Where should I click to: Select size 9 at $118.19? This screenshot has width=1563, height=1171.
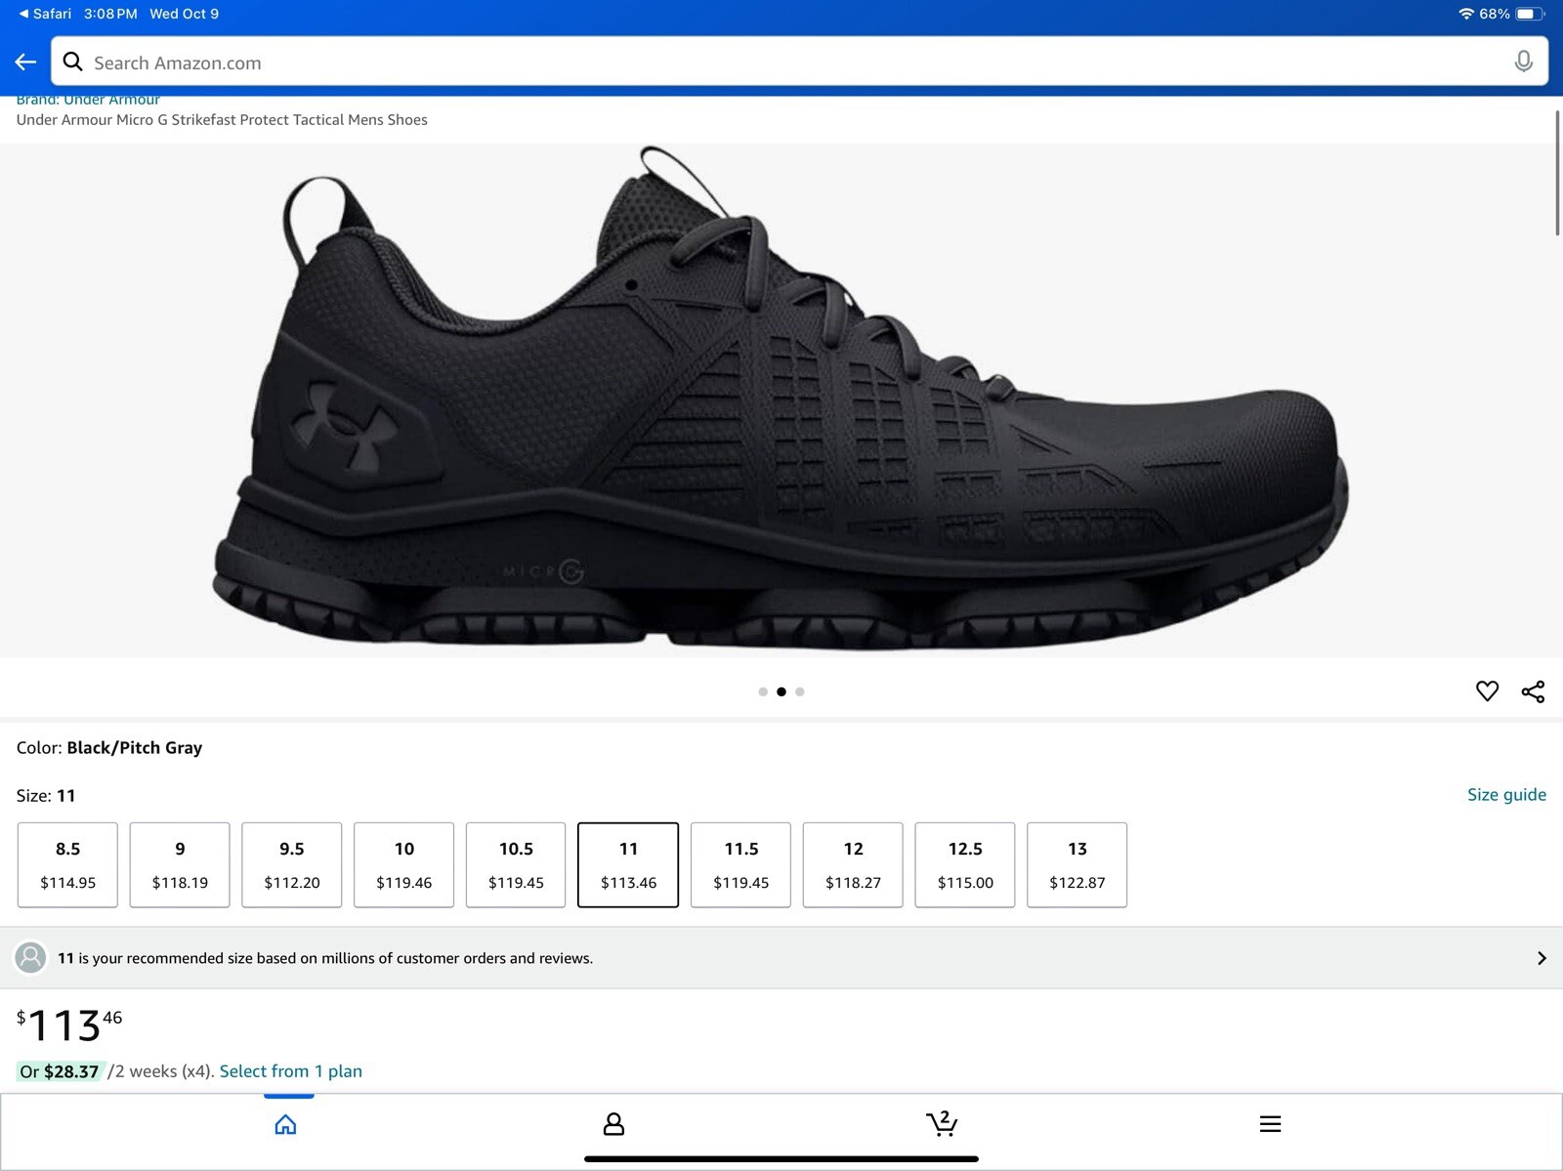coord(180,864)
